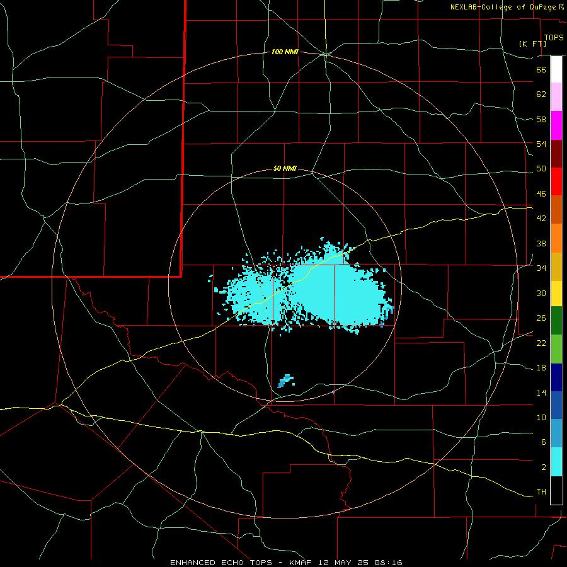
Task: Click the medium blue legend swatch
Action: [x=556, y=405]
